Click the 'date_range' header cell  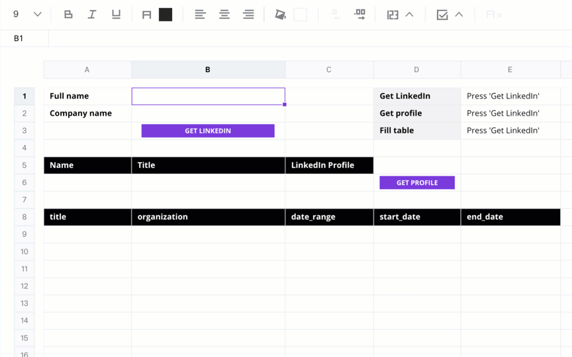pos(330,217)
